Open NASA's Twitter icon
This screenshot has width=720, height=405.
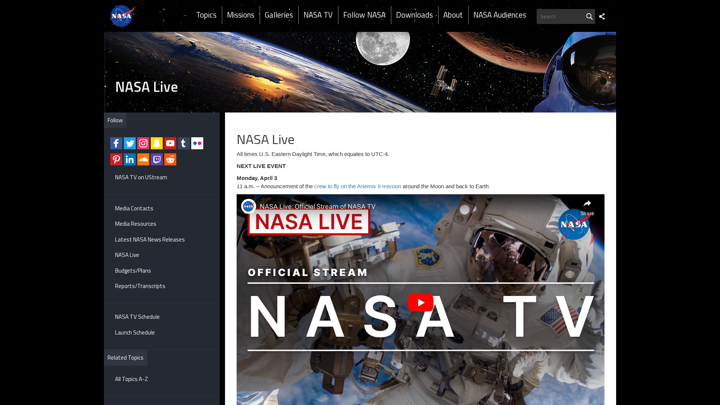click(x=130, y=143)
